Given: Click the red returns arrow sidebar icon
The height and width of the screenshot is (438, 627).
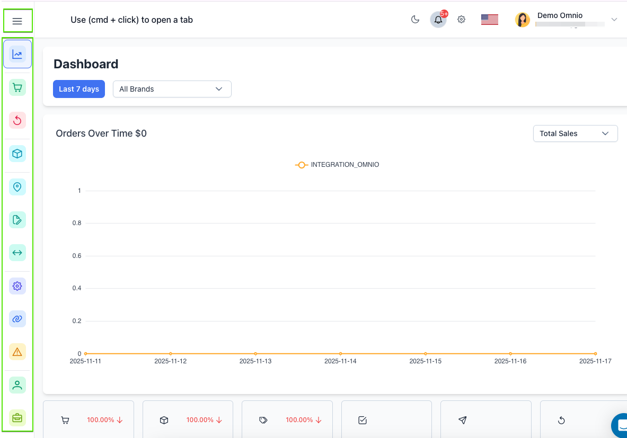Looking at the screenshot, I should [17, 120].
